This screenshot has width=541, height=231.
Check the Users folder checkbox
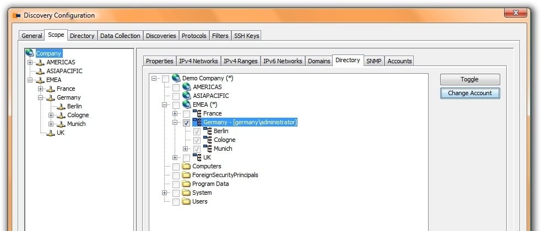click(x=176, y=202)
